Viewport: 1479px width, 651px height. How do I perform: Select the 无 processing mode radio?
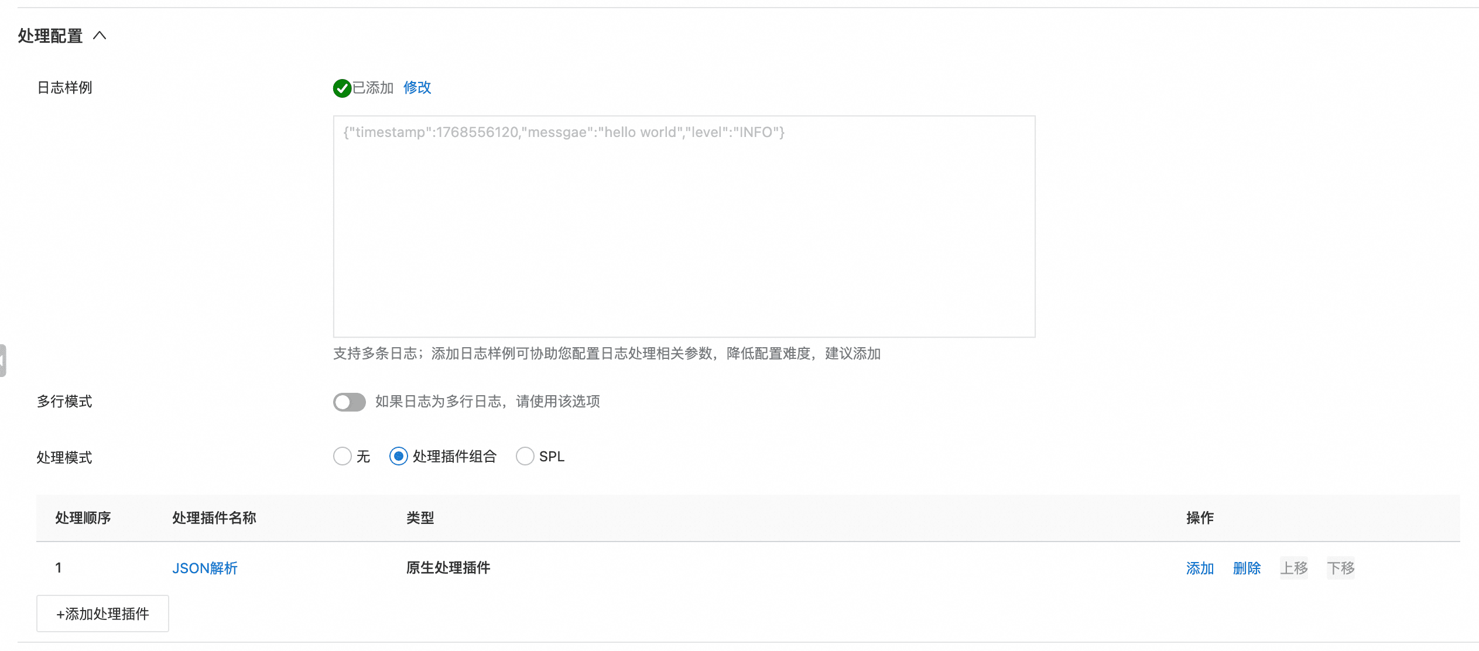pyautogui.click(x=343, y=457)
